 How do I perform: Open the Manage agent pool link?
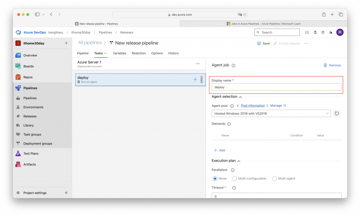(278, 105)
